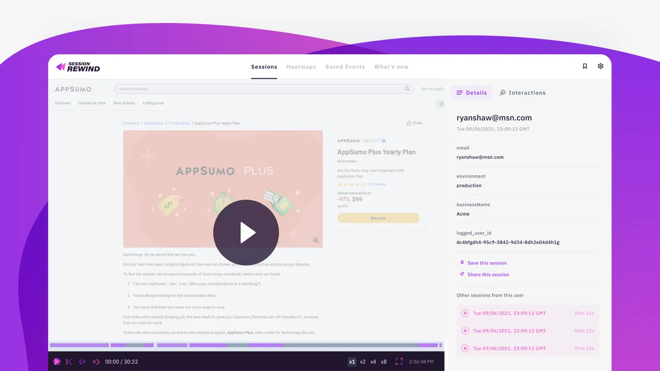Open the What's new tab
The image size is (660, 371).
point(392,67)
